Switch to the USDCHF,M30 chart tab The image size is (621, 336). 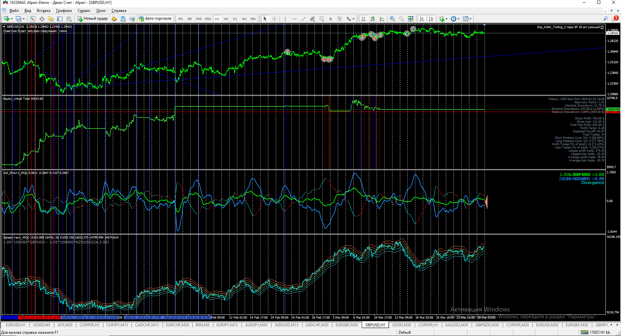tap(317, 325)
